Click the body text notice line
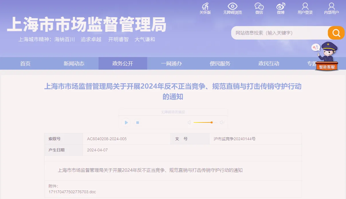The image size is (346, 199). click(150, 170)
